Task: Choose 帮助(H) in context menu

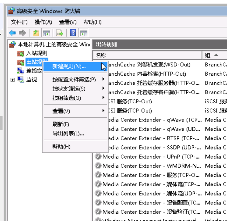Action: (75, 146)
